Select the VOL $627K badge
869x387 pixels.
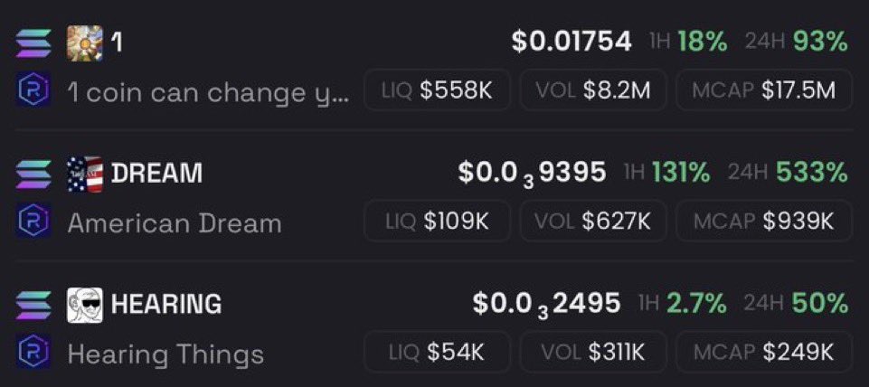tap(593, 222)
